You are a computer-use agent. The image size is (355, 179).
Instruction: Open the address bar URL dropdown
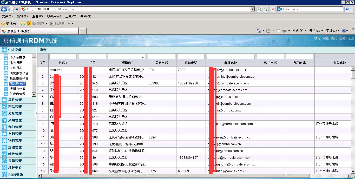point(252,9)
